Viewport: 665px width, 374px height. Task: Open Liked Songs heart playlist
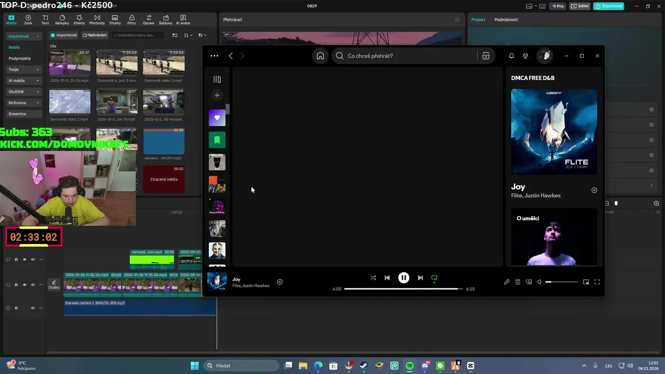click(x=217, y=118)
